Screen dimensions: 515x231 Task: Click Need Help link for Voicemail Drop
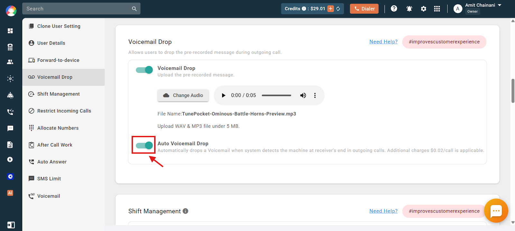383,42
